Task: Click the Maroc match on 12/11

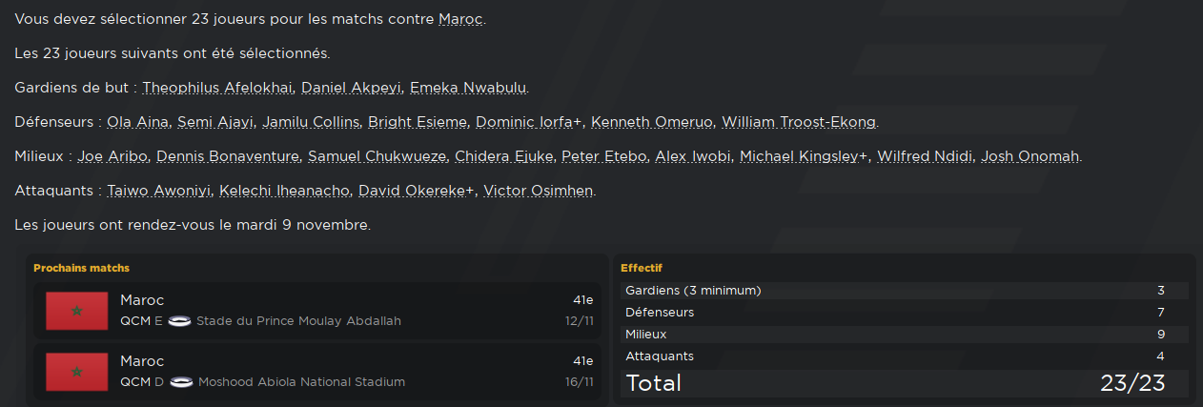Action: point(318,311)
